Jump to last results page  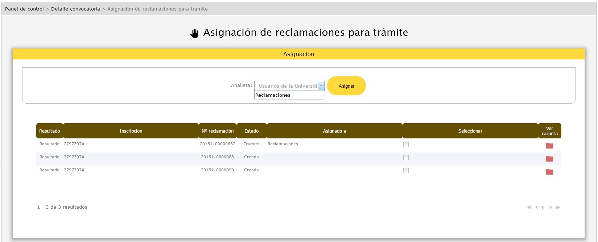coord(558,208)
